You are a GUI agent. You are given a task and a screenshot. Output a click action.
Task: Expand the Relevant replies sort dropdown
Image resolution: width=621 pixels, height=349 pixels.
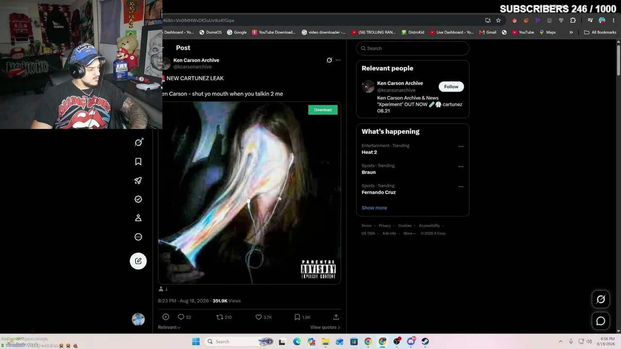click(169, 327)
